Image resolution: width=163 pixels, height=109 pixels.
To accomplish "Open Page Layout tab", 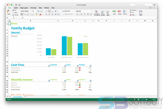I will tap(24, 8).
